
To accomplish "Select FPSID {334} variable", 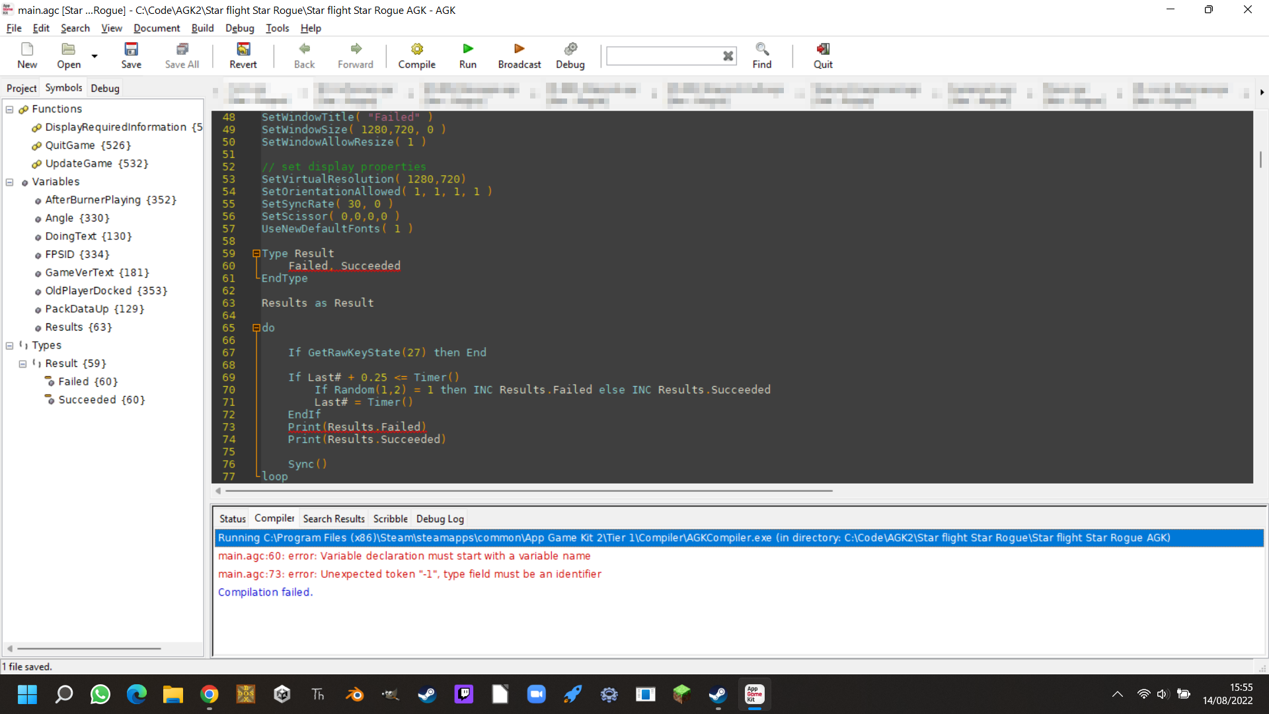I will pyautogui.click(x=71, y=254).
